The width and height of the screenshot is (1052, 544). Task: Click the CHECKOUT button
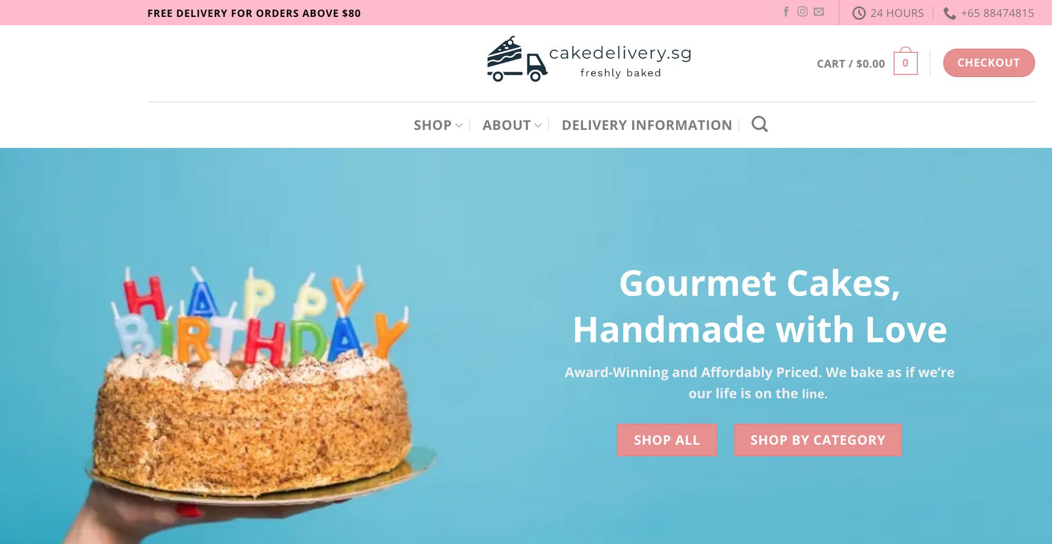coord(989,63)
